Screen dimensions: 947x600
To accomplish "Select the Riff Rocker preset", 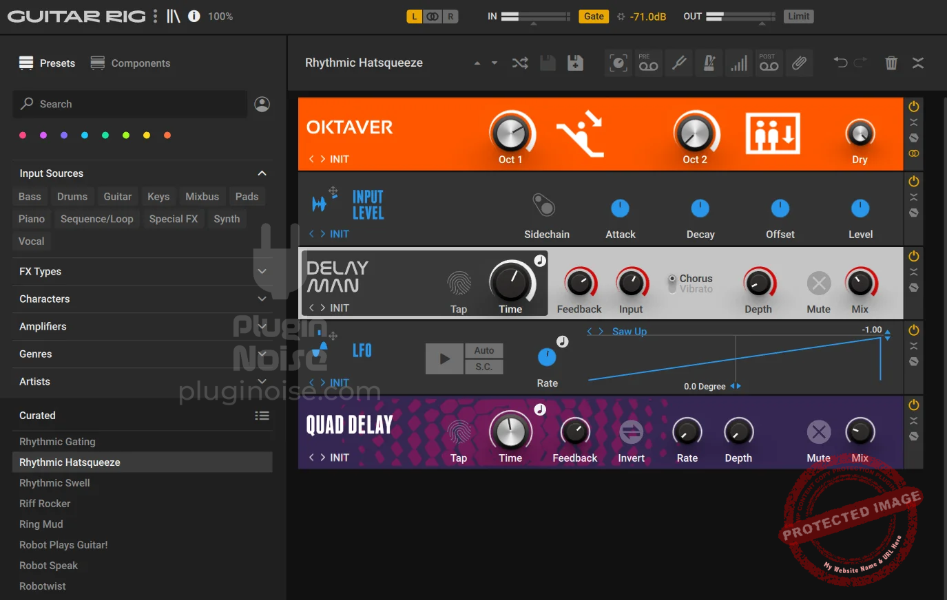I will click(x=142, y=504).
